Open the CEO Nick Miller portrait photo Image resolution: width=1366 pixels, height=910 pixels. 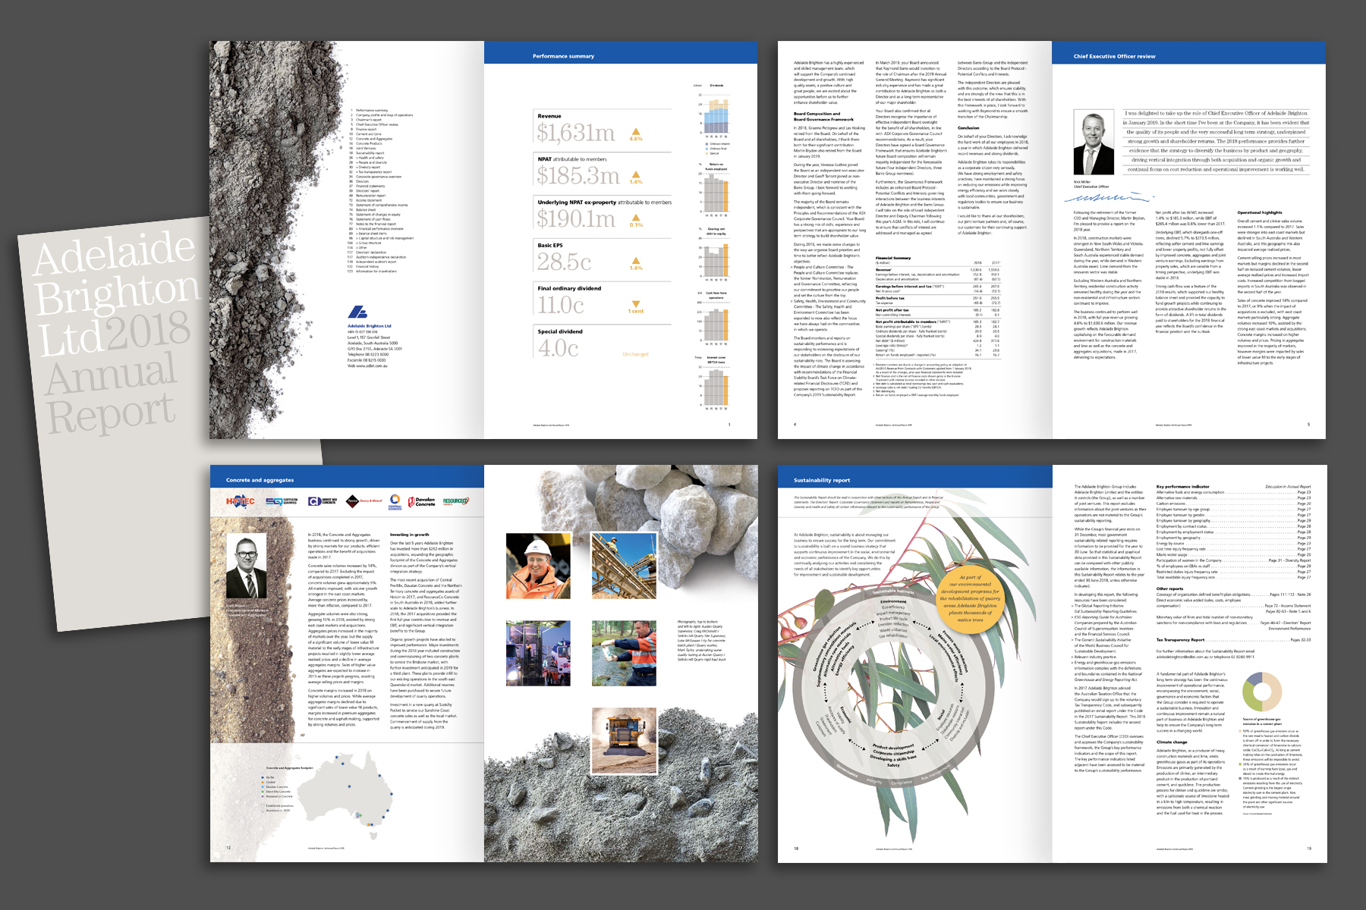click(x=1094, y=143)
